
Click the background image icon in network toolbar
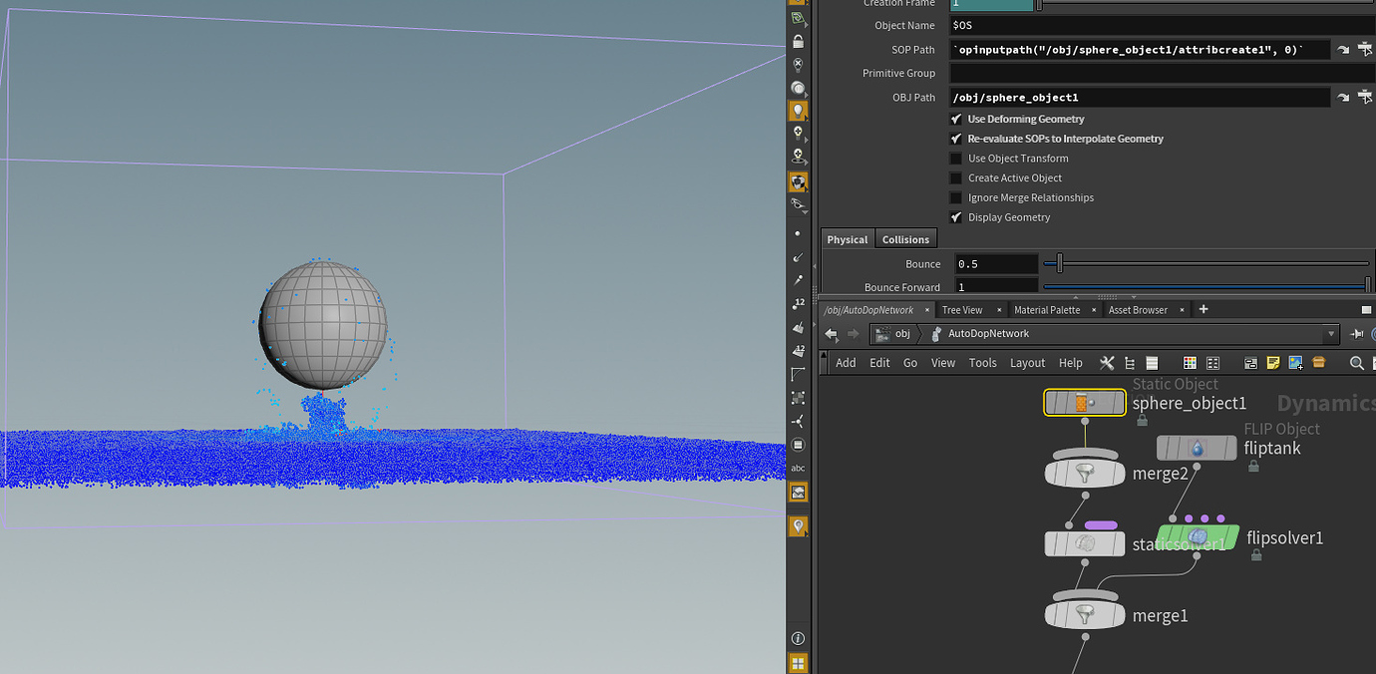1294,363
